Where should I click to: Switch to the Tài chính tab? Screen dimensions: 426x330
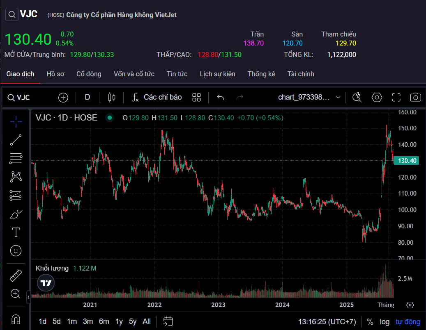click(x=301, y=74)
